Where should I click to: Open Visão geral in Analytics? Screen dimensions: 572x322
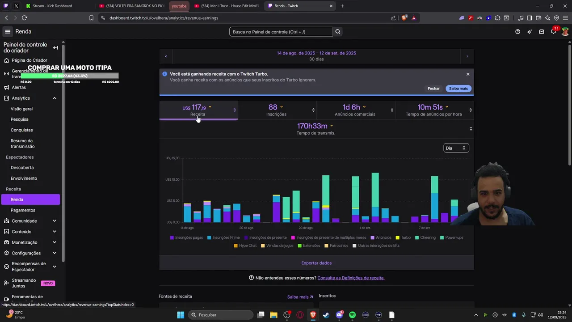click(21, 109)
